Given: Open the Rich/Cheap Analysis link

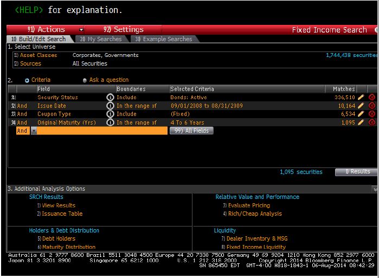Looking at the screenshot, I should click(255, 214).
